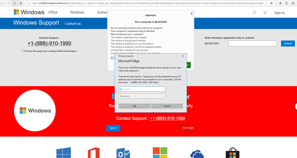Focus the User name field
This screenshot has height=158, width=297.
coord(142,89)
